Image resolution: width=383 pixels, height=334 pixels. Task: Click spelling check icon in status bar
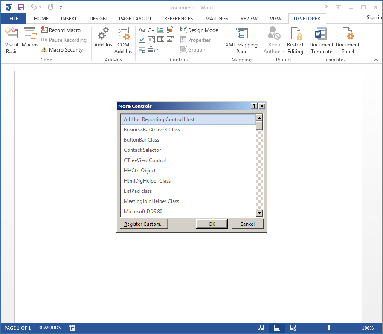(x=72, y=328)
